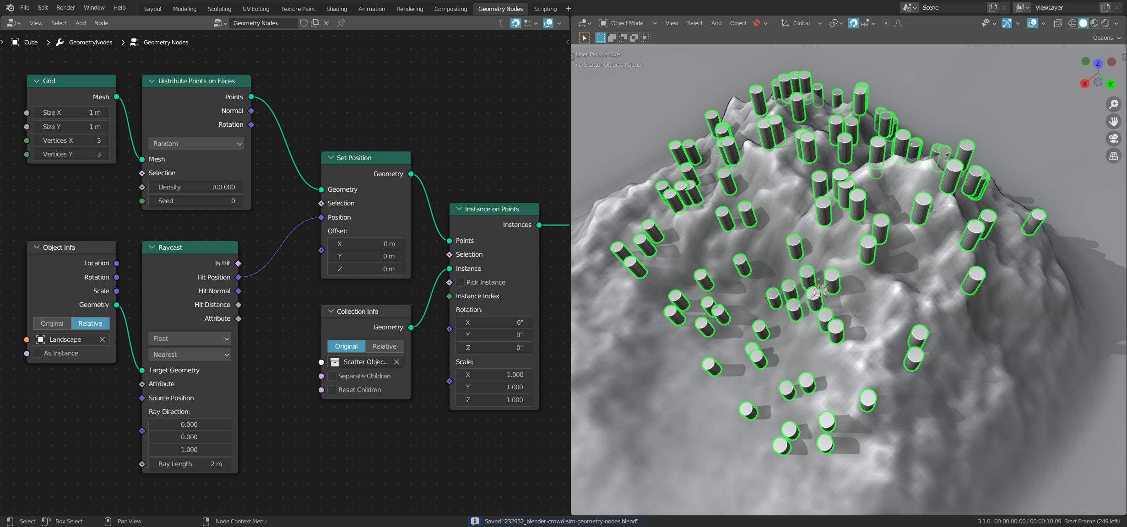
Task: Toggle Relative mode on Object Info
Action: (89, 323)
